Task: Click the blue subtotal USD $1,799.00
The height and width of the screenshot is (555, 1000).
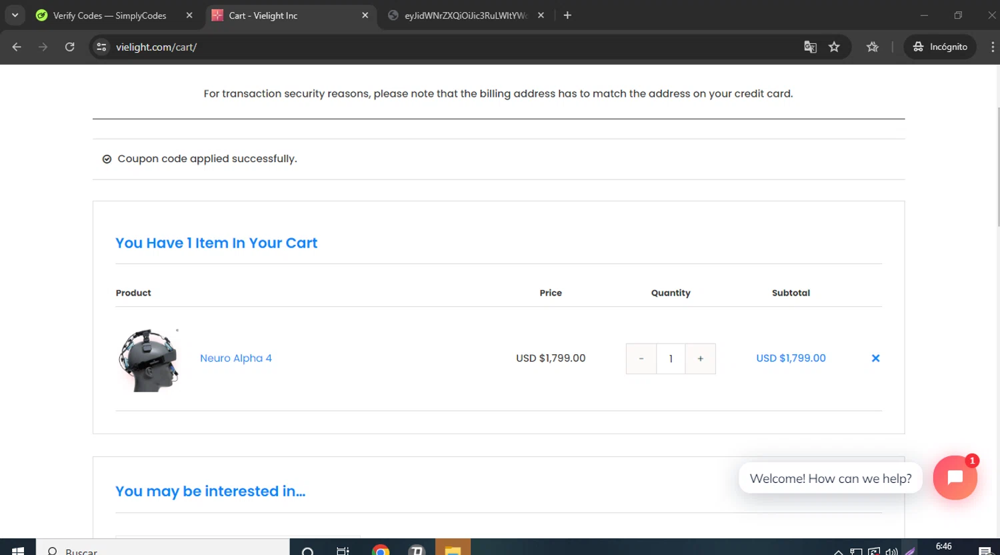Action: click(x=791, y=358)
